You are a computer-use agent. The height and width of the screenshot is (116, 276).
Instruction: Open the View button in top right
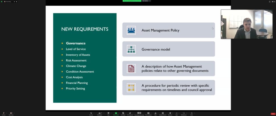[273, 2]
